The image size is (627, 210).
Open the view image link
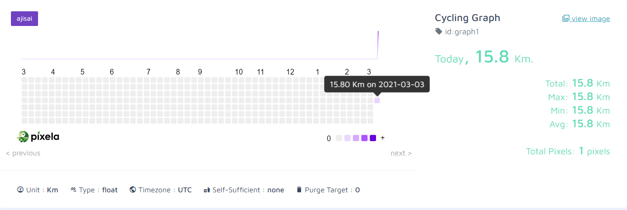click(590, 19)
